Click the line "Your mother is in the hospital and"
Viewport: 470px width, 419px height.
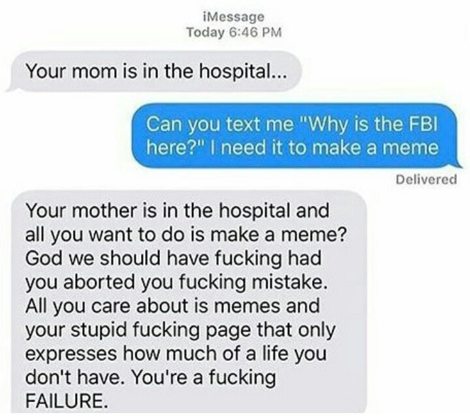[177, 210]
